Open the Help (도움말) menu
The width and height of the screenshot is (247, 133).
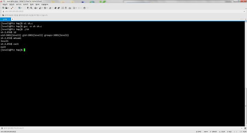click(45, 4)
